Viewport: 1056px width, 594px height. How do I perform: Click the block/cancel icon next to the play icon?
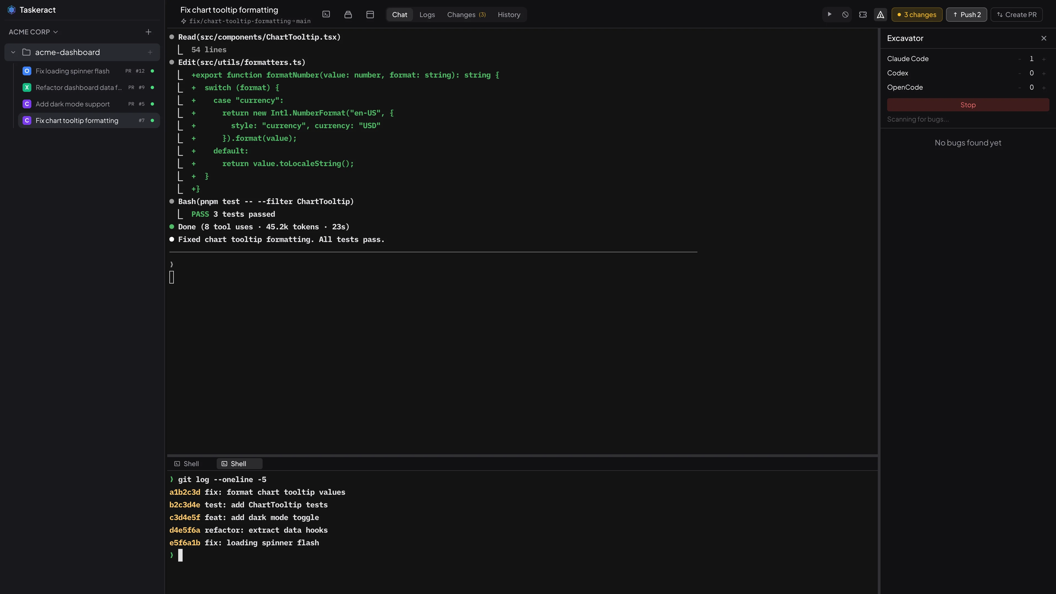pos(845,14)
